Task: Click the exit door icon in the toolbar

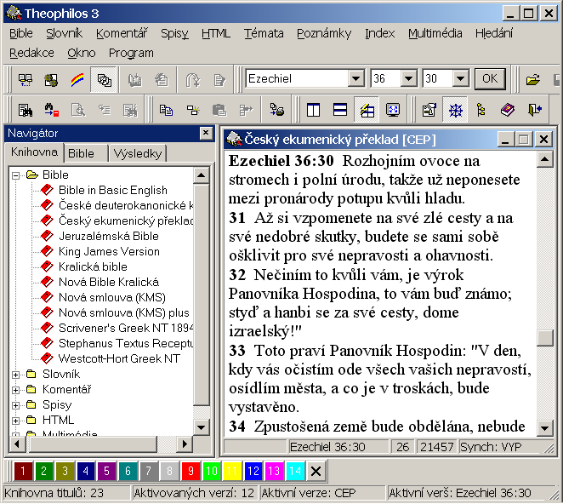Action: (534, 110)
